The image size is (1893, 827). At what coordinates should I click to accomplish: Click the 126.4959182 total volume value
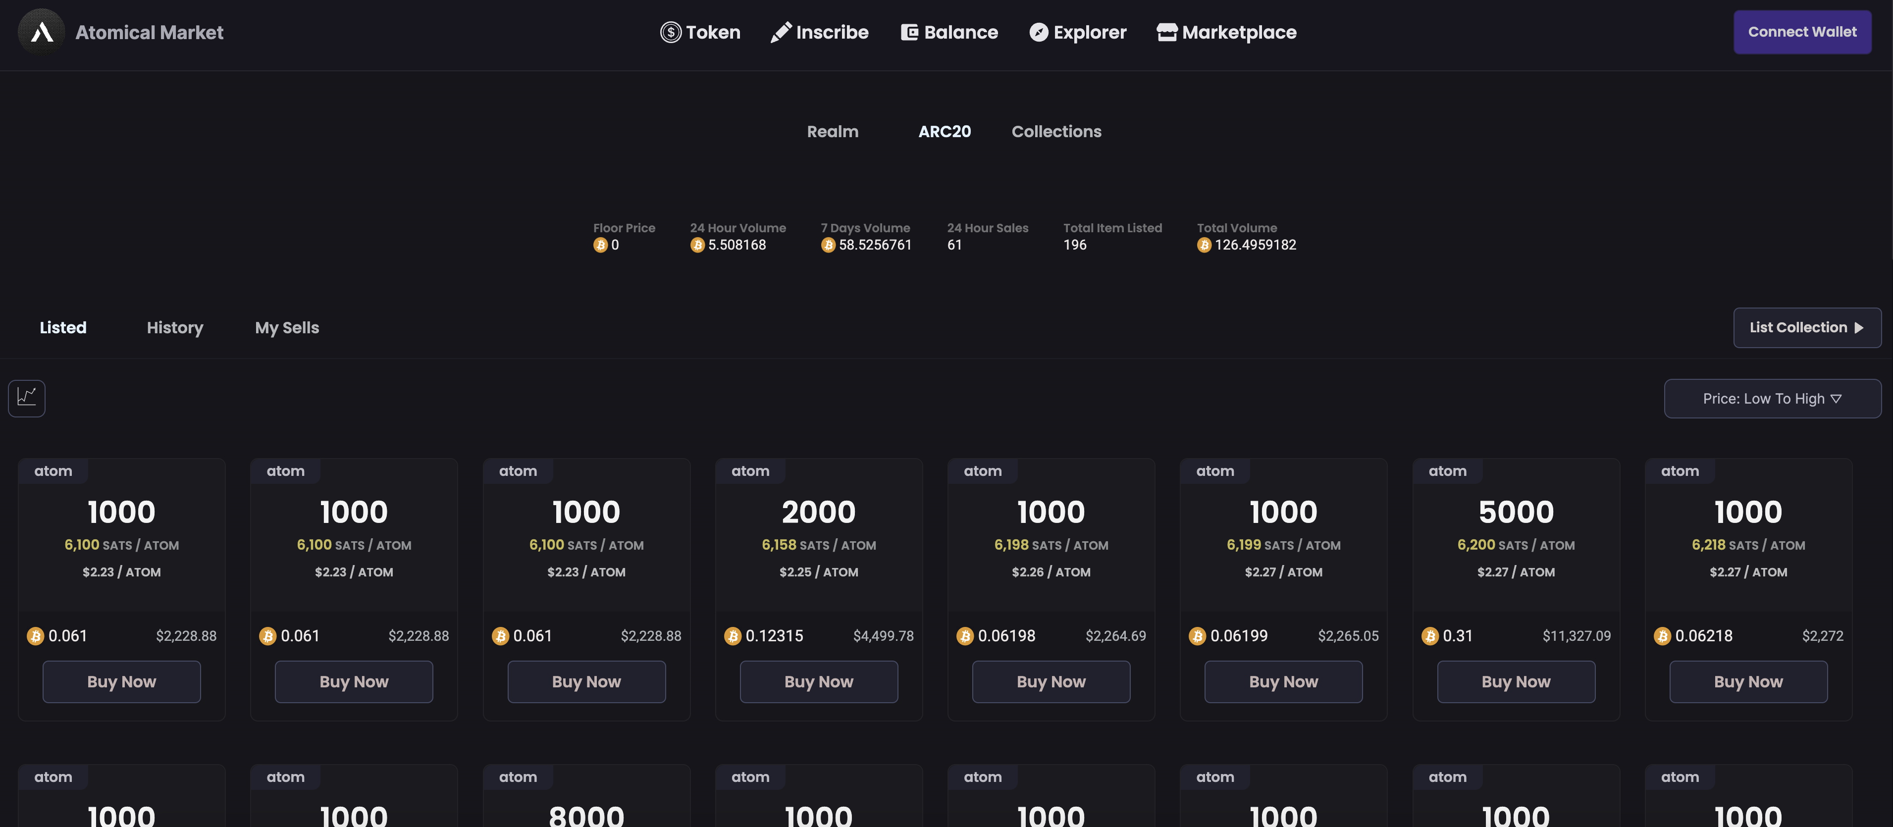pos(1255,245)
